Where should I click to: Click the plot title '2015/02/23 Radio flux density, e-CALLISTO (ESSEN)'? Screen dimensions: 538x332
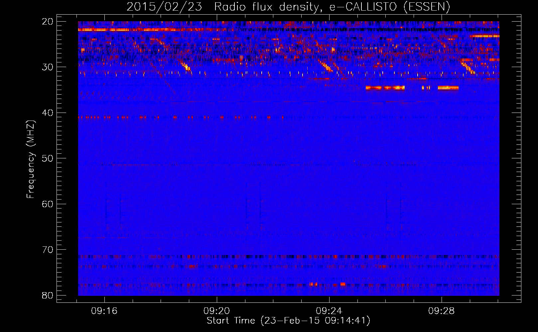pyautogui.click(x=288, y=7)
